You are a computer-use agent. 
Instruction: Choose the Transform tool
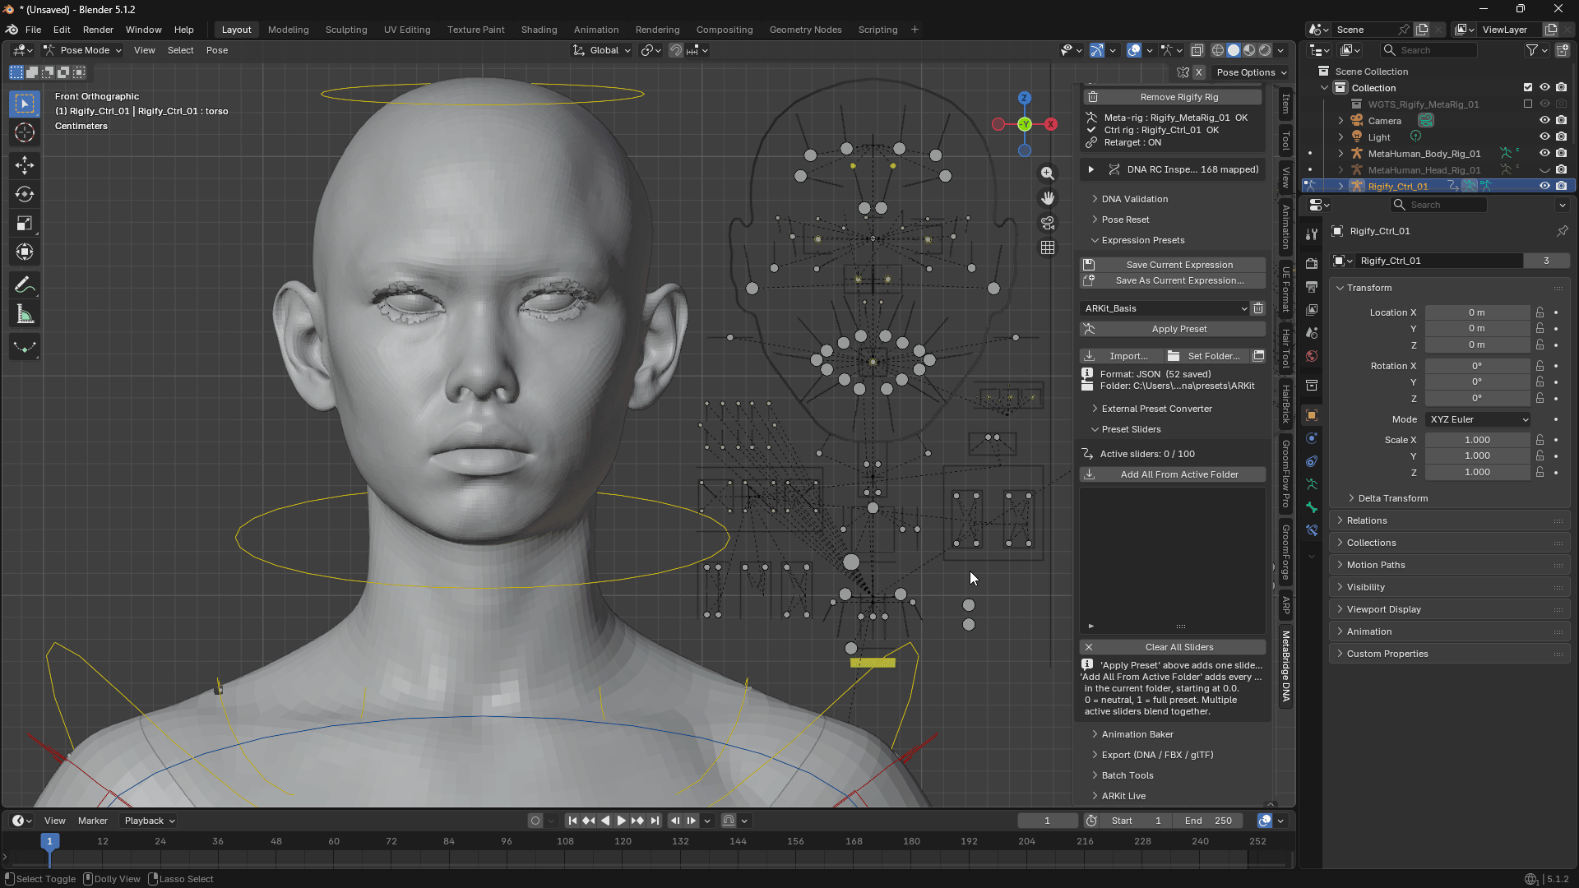(25, 252)
